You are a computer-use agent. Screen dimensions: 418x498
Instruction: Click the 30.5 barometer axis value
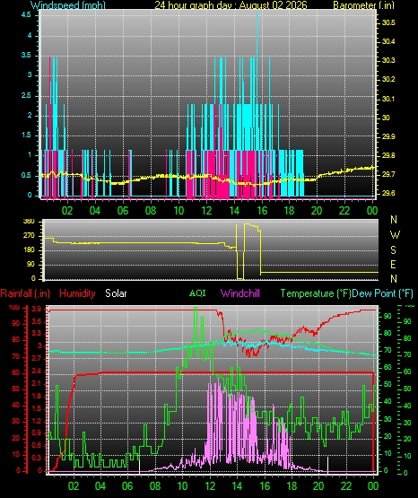(388, 22)
